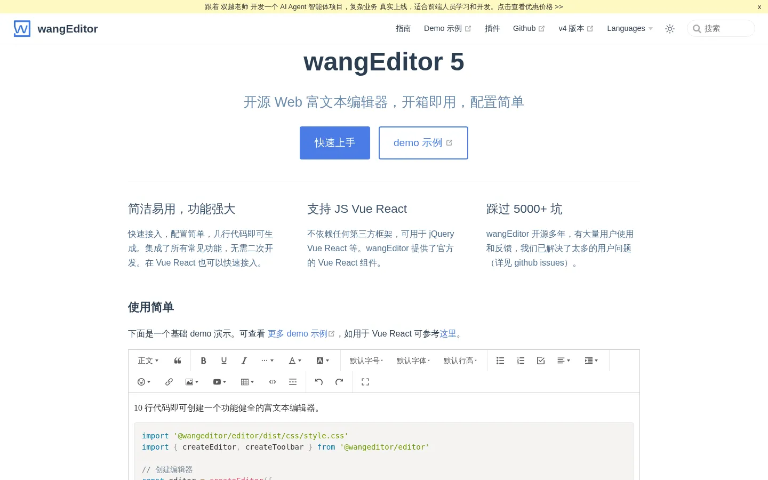Click the demo 示例 outlined button
768x480 pixels.
(x=423, y=143)
